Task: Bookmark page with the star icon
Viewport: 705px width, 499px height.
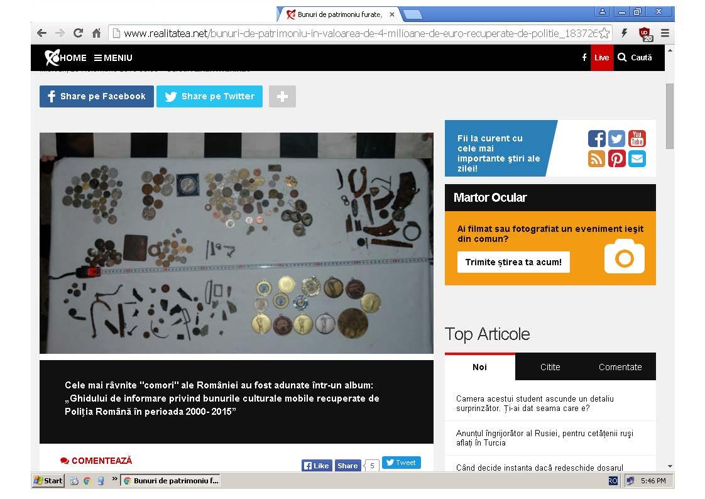Action: (604, 33)
